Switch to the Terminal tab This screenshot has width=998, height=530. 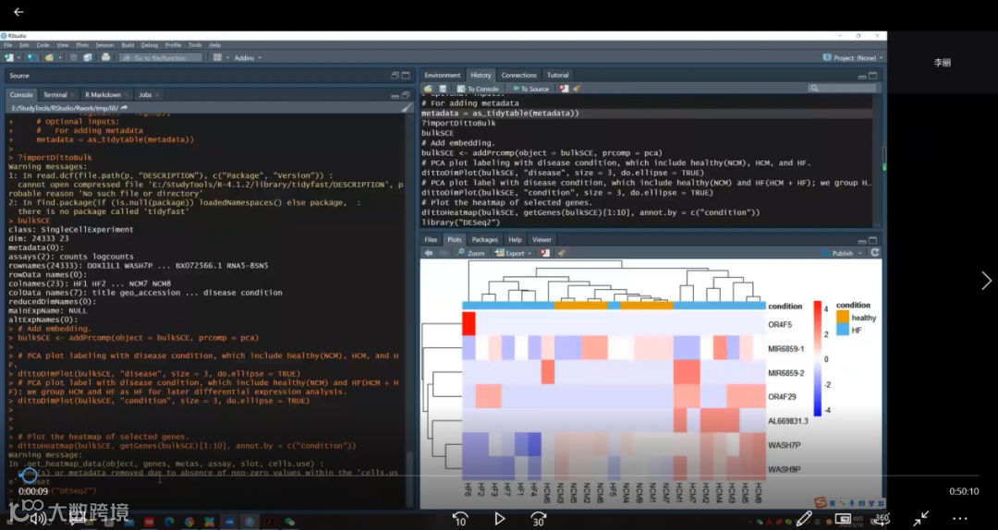[x=55, y=94]
